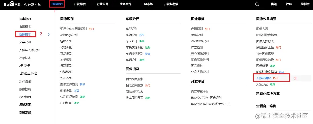Open the 行业应用 top menu
The image size is (313, 124).
[102, 4]
